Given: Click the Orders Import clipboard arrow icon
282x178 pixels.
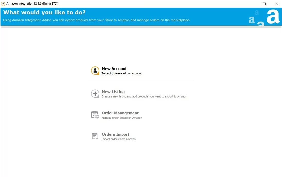Looking at the screenshot, I should point(95,136).
